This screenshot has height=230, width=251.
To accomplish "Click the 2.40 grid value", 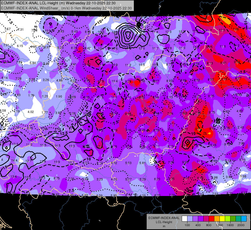I will (x=240, y=127).
